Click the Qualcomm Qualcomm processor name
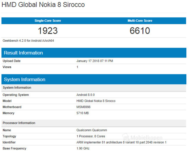The width and height of the screenshot is (189, 155). [92, 130]
